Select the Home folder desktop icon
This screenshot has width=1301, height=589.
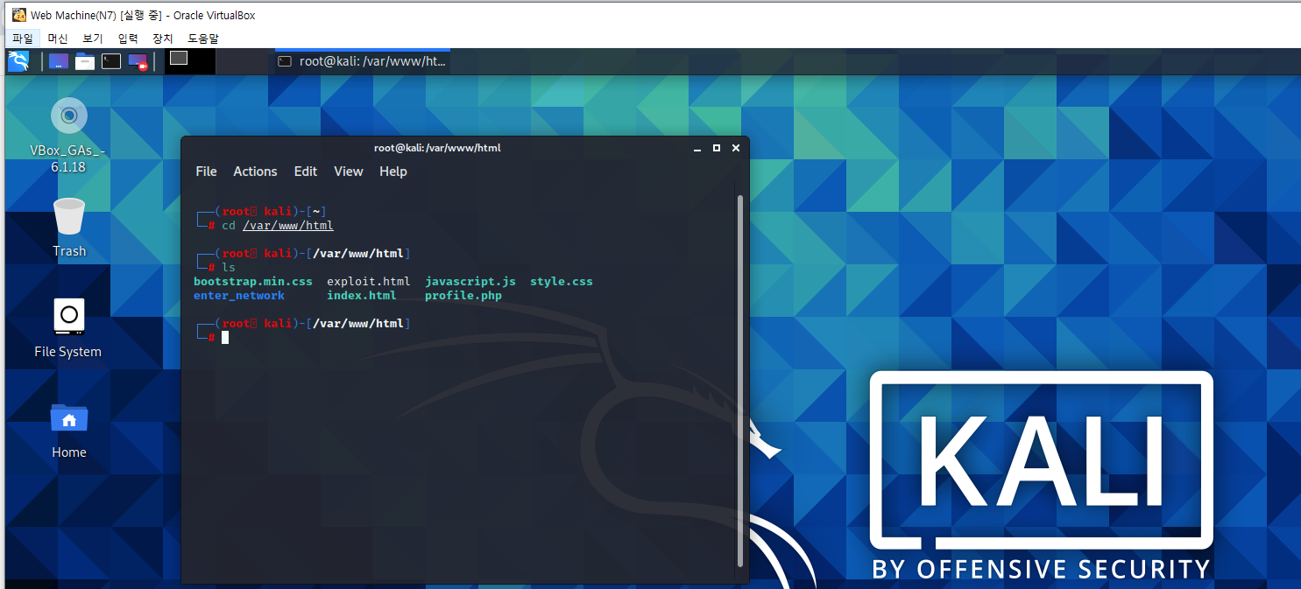[69, 418]
